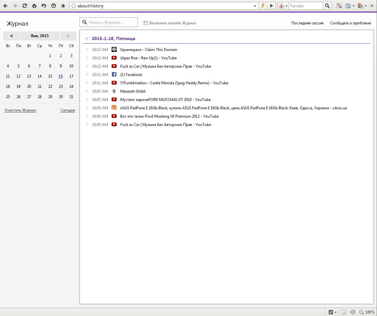Screen dimensions: 377x316
Task: Click the search magnifier next to Yandex field
Action: pyautogui.click(x=327, y=6)
